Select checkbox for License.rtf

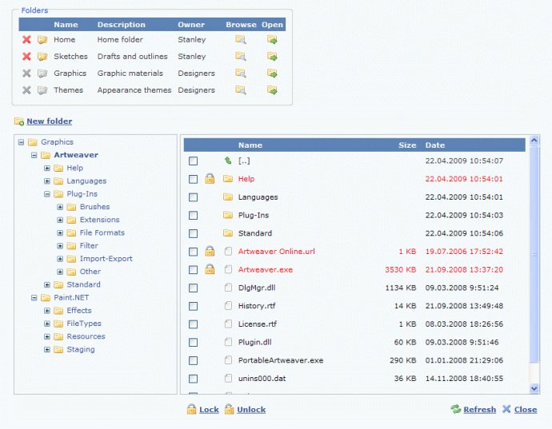click(x=194, y=324)
